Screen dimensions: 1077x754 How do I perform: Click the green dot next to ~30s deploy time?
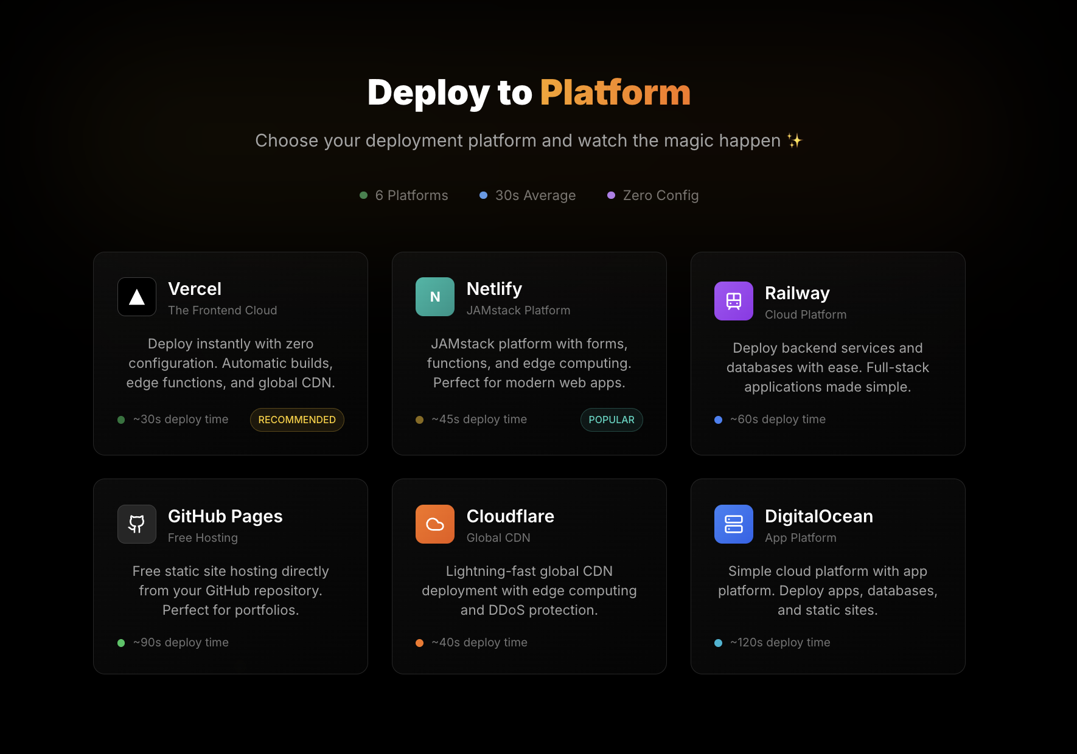pyautogui.click(x=121, y=420)
